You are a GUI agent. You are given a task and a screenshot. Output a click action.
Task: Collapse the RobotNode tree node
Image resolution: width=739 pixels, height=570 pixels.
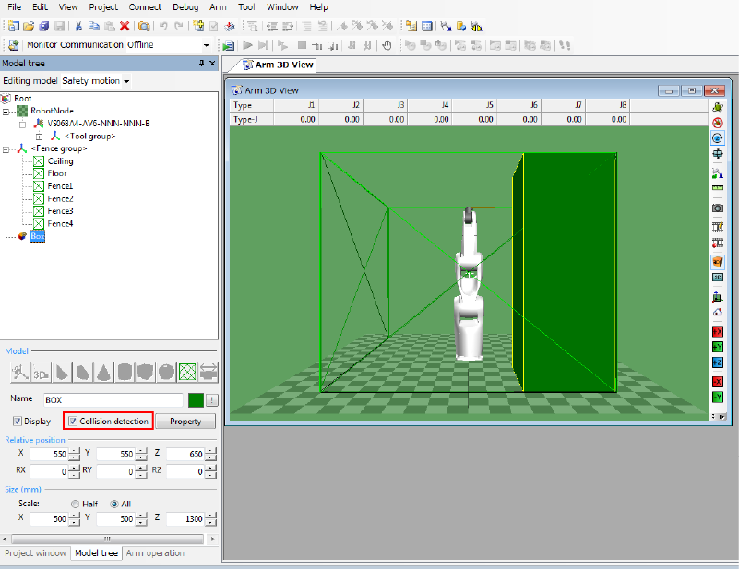(x=7, y=110)
